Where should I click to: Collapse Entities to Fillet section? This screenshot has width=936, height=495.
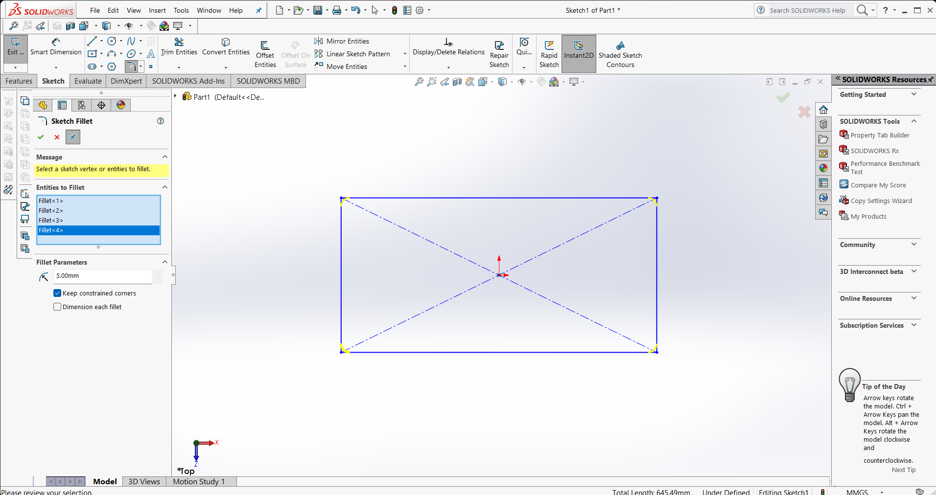click(165, 187)
